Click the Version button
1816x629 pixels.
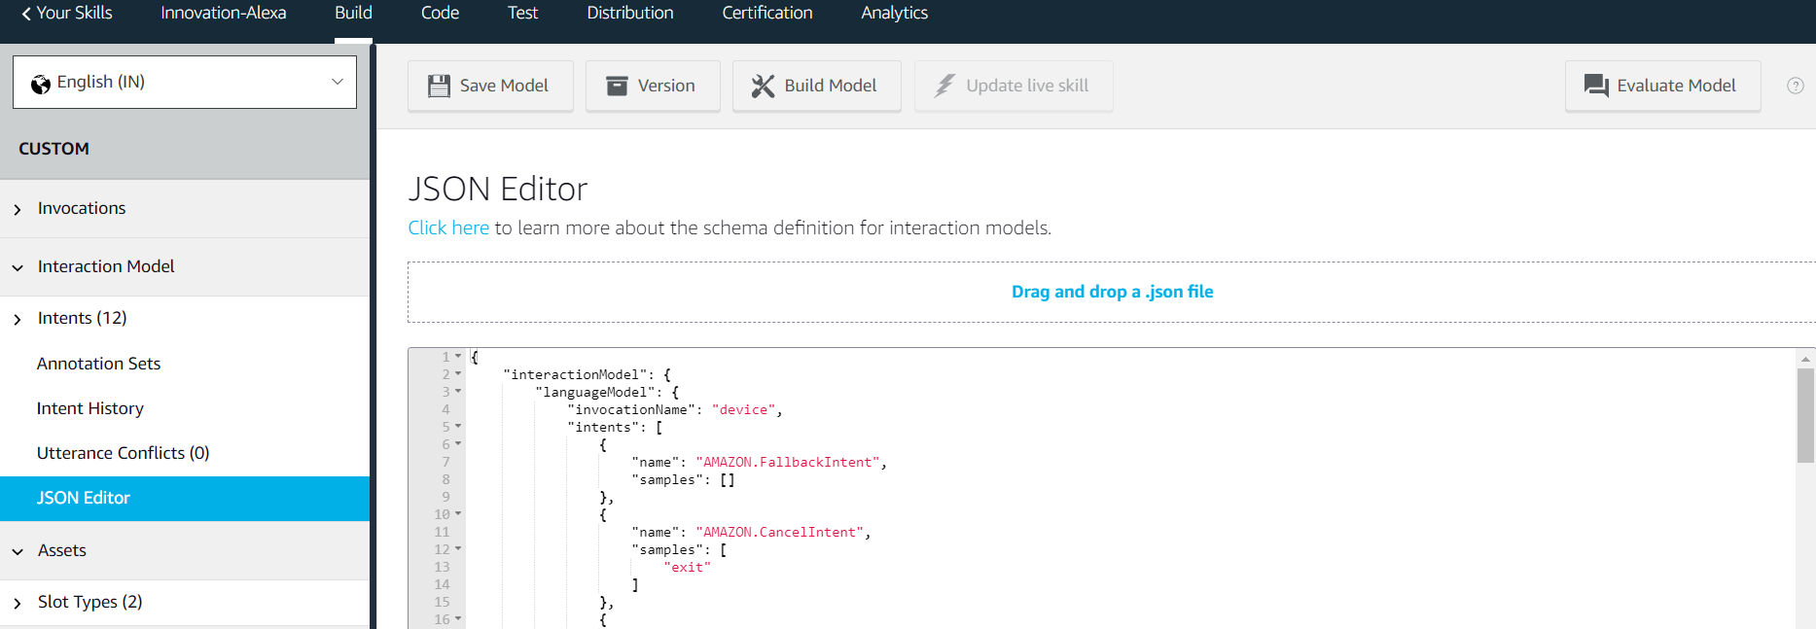pos(653,86)
